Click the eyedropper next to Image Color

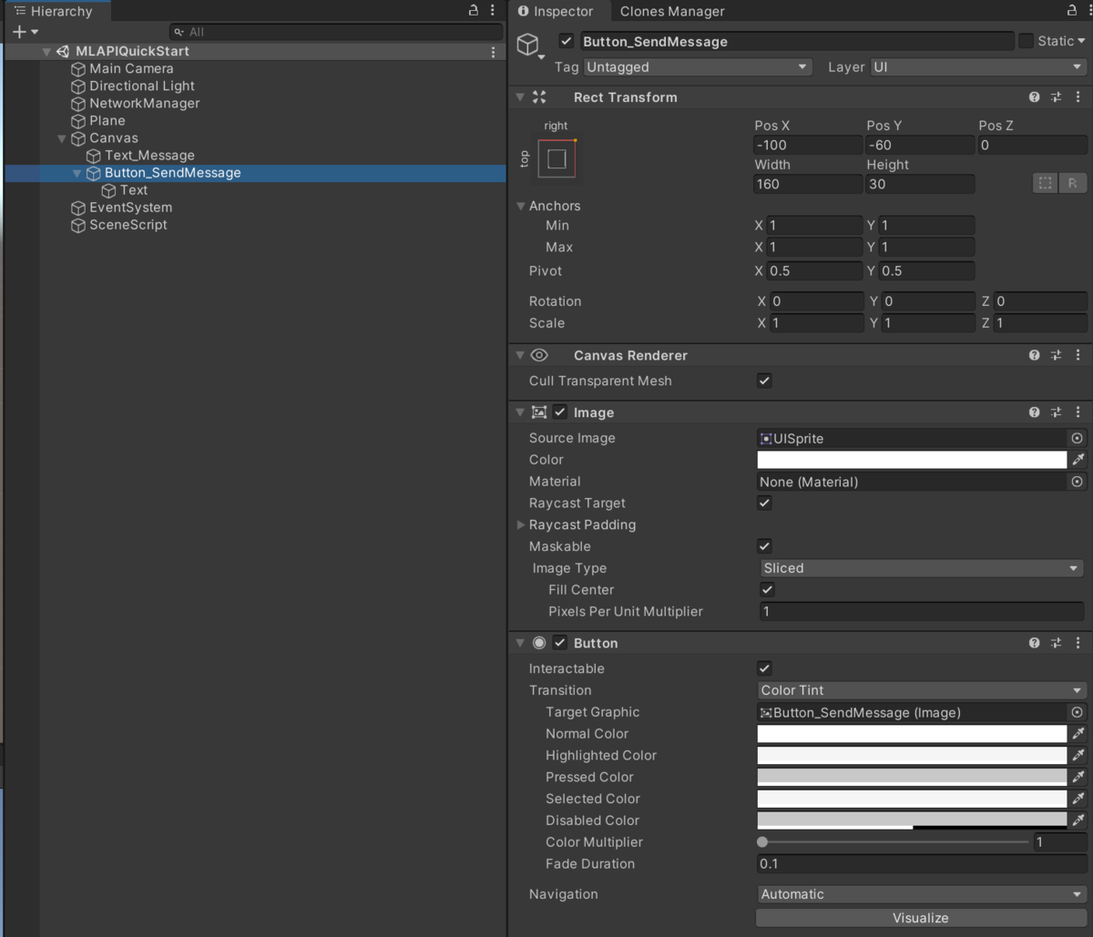point(1078,460)
